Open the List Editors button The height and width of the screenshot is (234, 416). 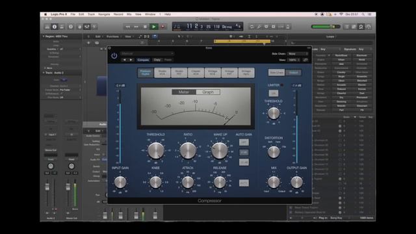(346, 27)
